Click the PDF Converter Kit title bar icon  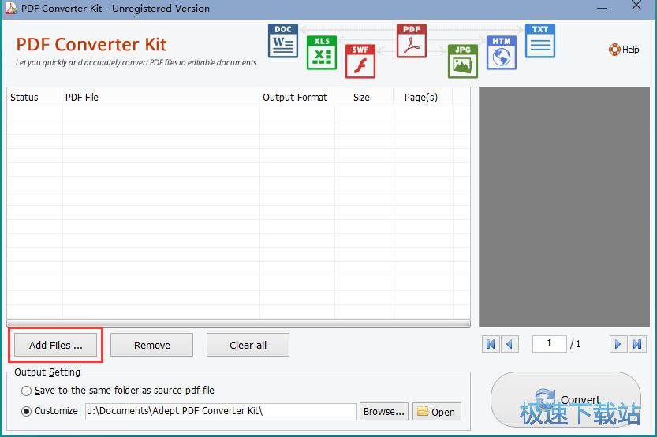click(x=11, y=8)
